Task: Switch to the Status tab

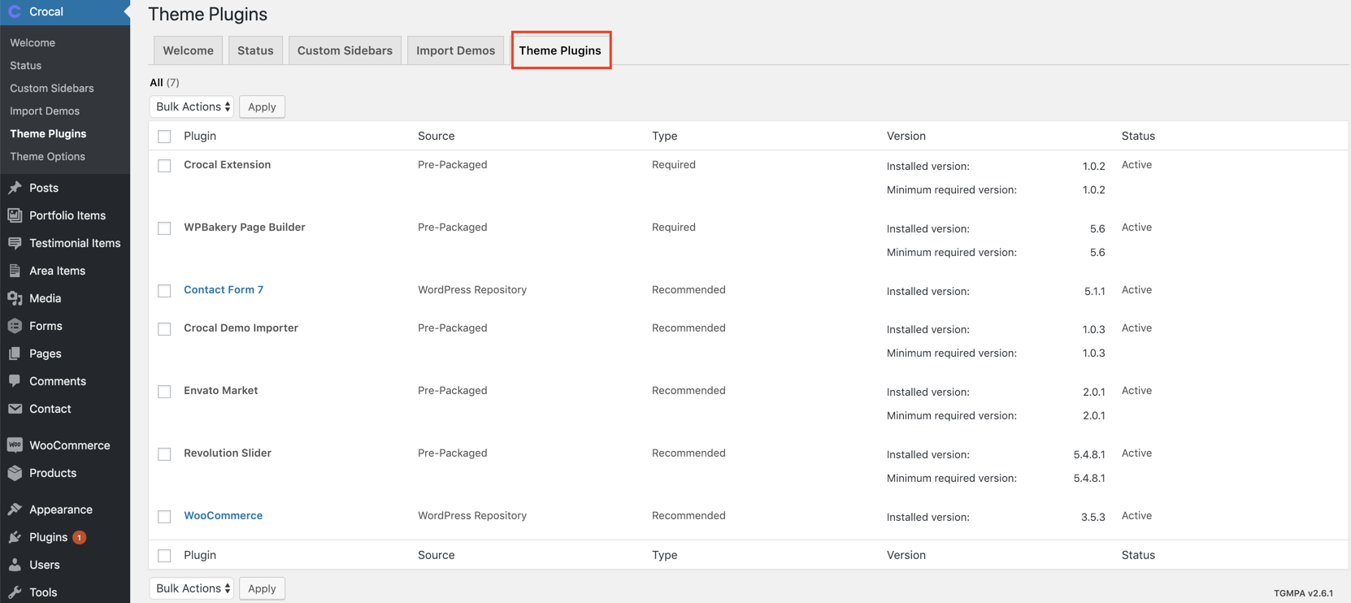Action: (255, 50)
